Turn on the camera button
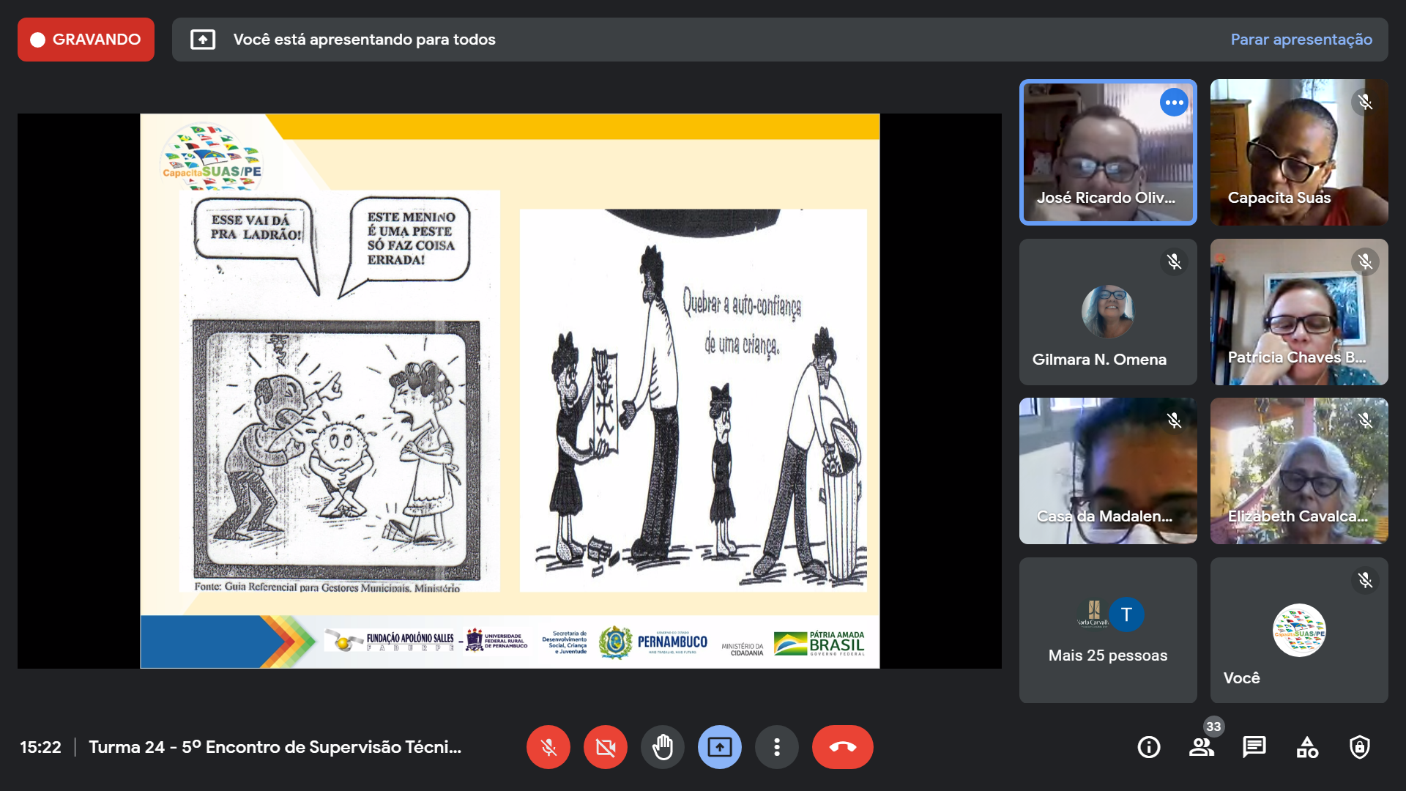This screenshot has height=791, width=1406. pos(605,747)
